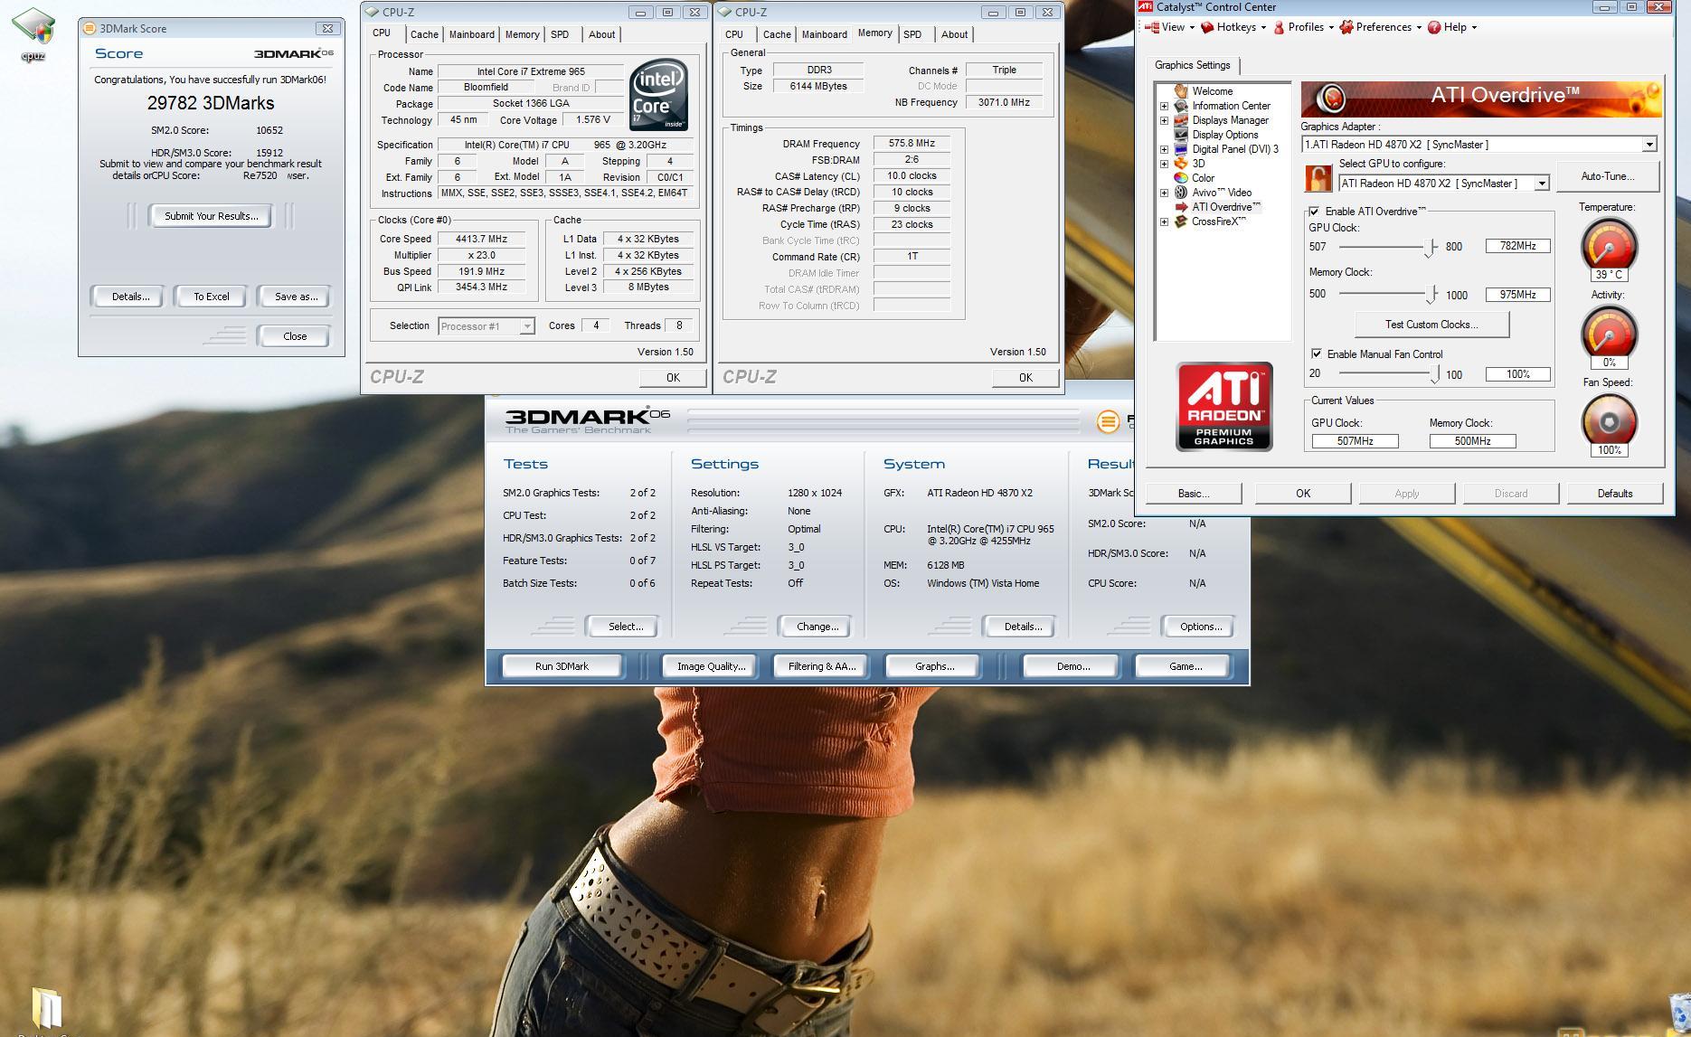
Task: Open the SPD tab in right CPU-Z window
Action: (912, 34)
